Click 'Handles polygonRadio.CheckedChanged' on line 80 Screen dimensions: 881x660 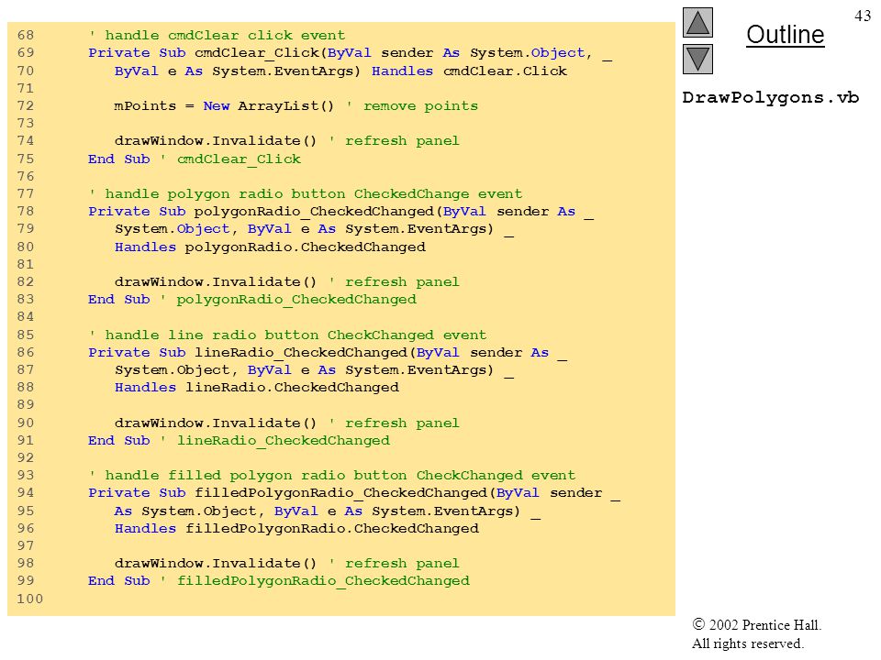[x=270, y=247]
